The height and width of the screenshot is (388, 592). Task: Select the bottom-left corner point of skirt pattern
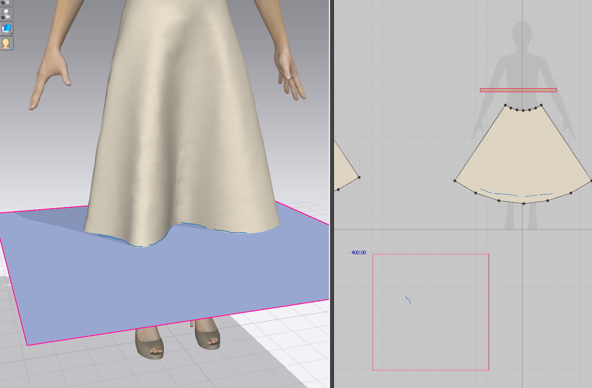click(455, 181)
